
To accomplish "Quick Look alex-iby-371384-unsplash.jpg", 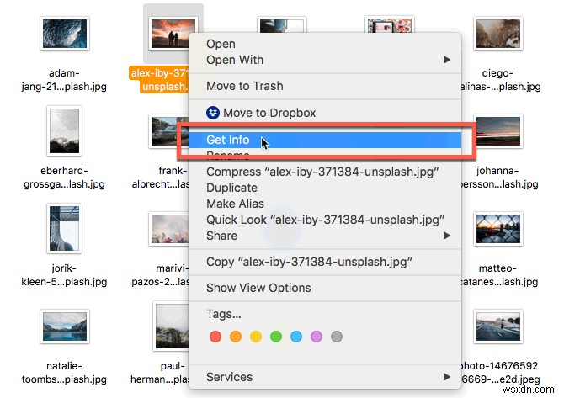I will point(325,220).
